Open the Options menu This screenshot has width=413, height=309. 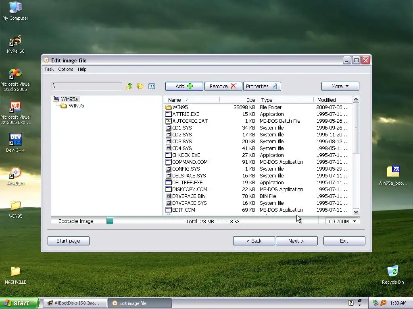click(66, 69)
